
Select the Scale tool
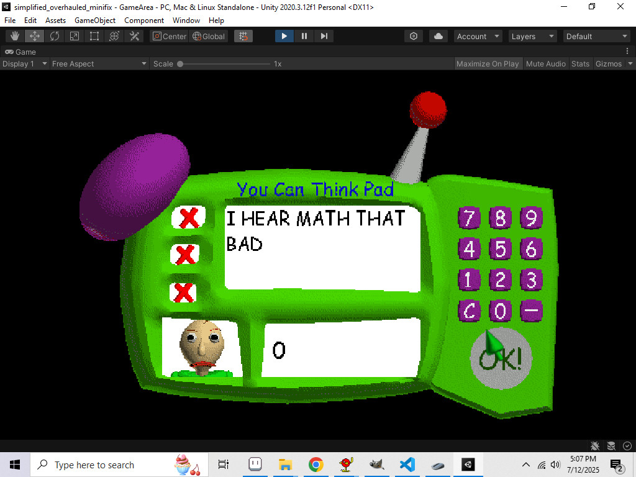click(x=75, y=36)
